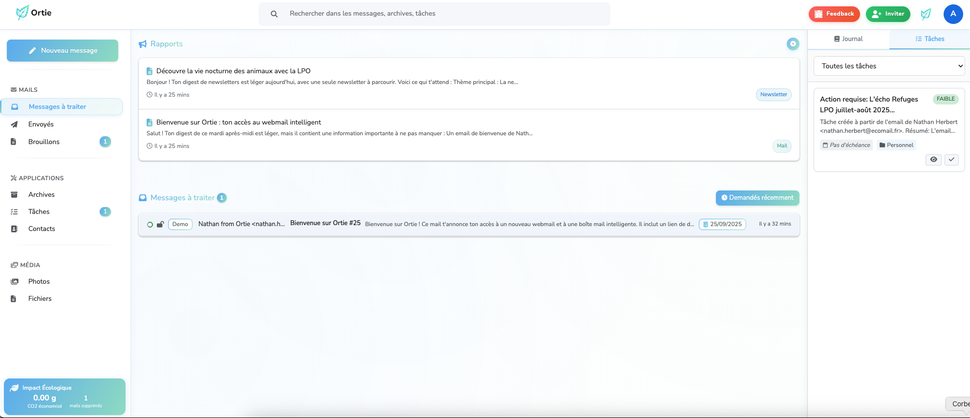The image size is (970, 418).
Task: Open the user avatar "A" menu
Action: click(952, 14)
